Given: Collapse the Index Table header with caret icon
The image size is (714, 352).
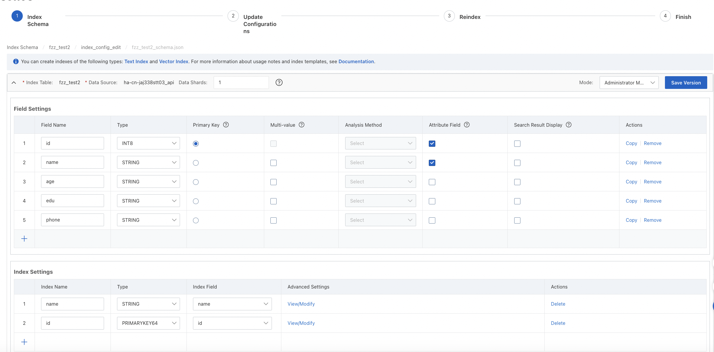Looking at the screenshot, I should coord(14,83).
